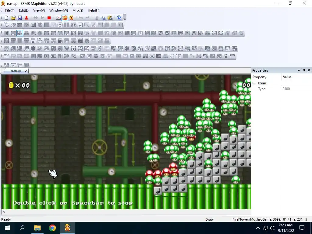Open the toolbar options dropdown arrow
This screenshot has width=312, height=234.
click(125, 19)
